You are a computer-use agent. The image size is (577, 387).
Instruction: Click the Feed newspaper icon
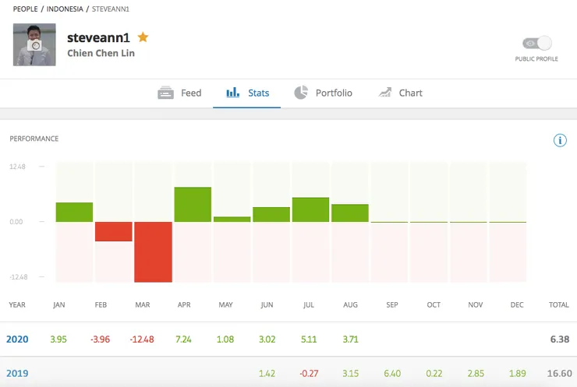165,93
